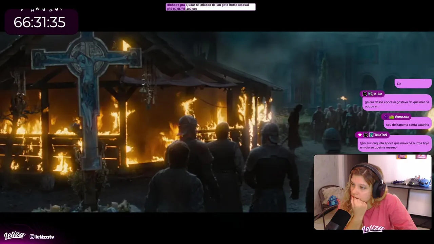Viewport: 434px width, 244px height.
Task: Click the black cat badge beside in_luc
Action: pos(364,94)
